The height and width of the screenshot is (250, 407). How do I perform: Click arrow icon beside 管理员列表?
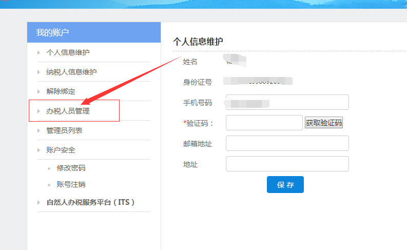coord(38,130)
